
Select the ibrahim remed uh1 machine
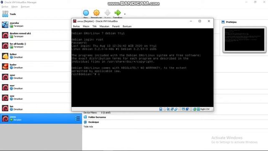coord(41,35)
